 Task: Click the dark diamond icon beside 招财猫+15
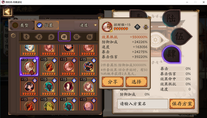pyautogui.click(x=137, y=27)
